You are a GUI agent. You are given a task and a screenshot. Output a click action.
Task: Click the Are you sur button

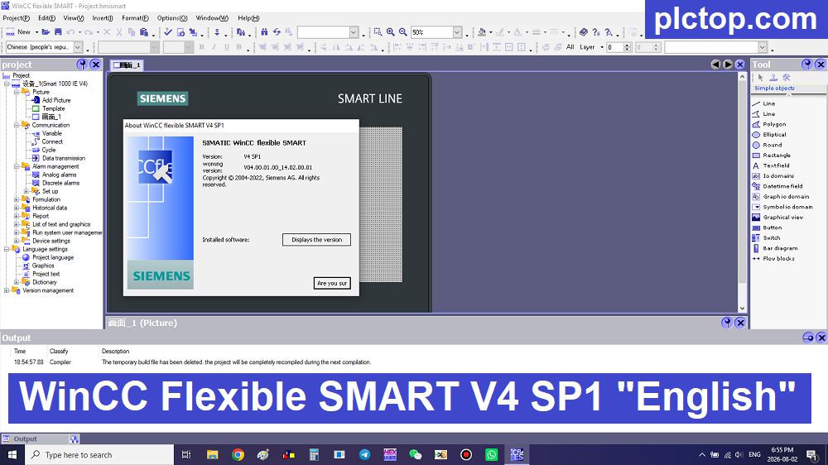[332, 284]
